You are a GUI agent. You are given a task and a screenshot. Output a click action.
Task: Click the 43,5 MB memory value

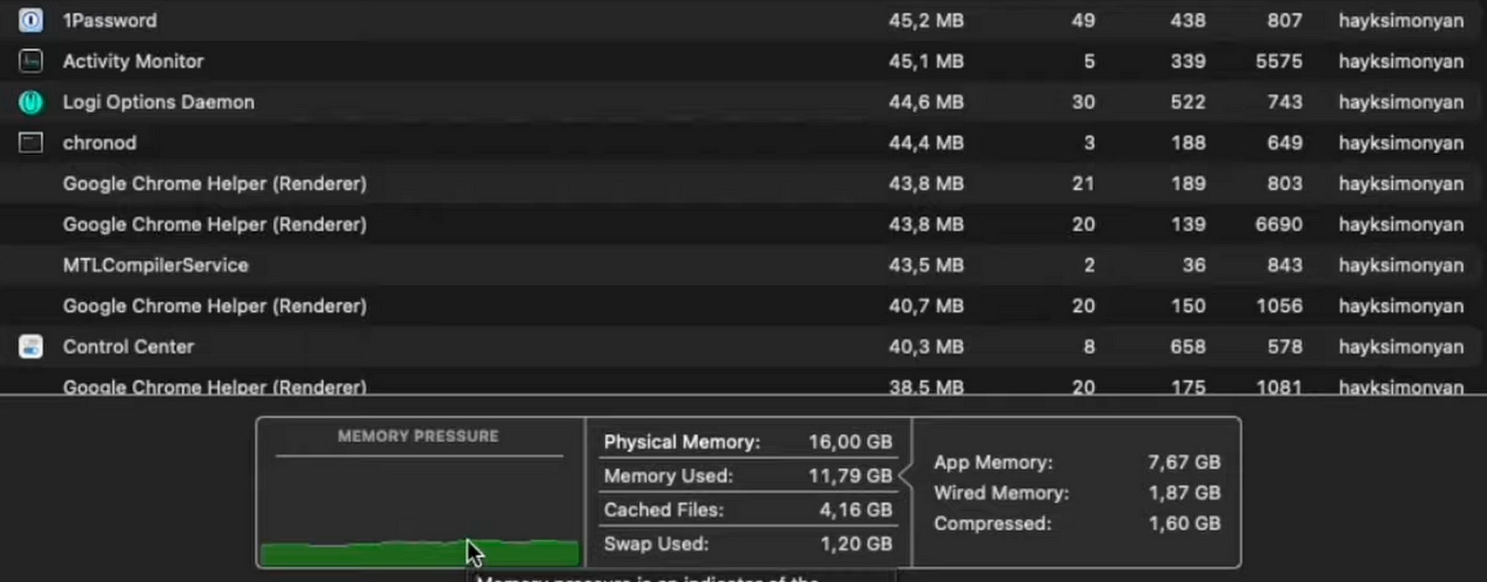pos(926,265)
